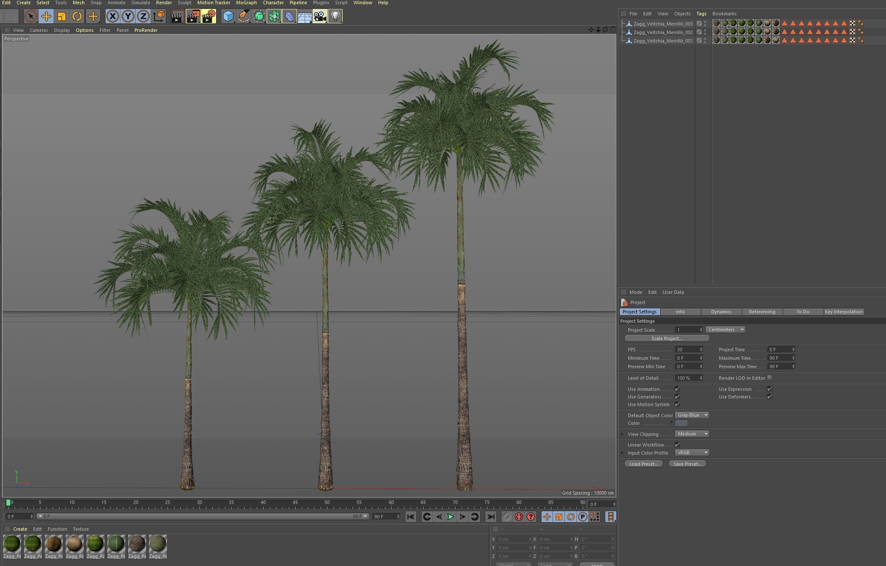This screenshot has width=886, height=566.
Task: Activate the Scale tool in top toolbar
Action: 62,17
